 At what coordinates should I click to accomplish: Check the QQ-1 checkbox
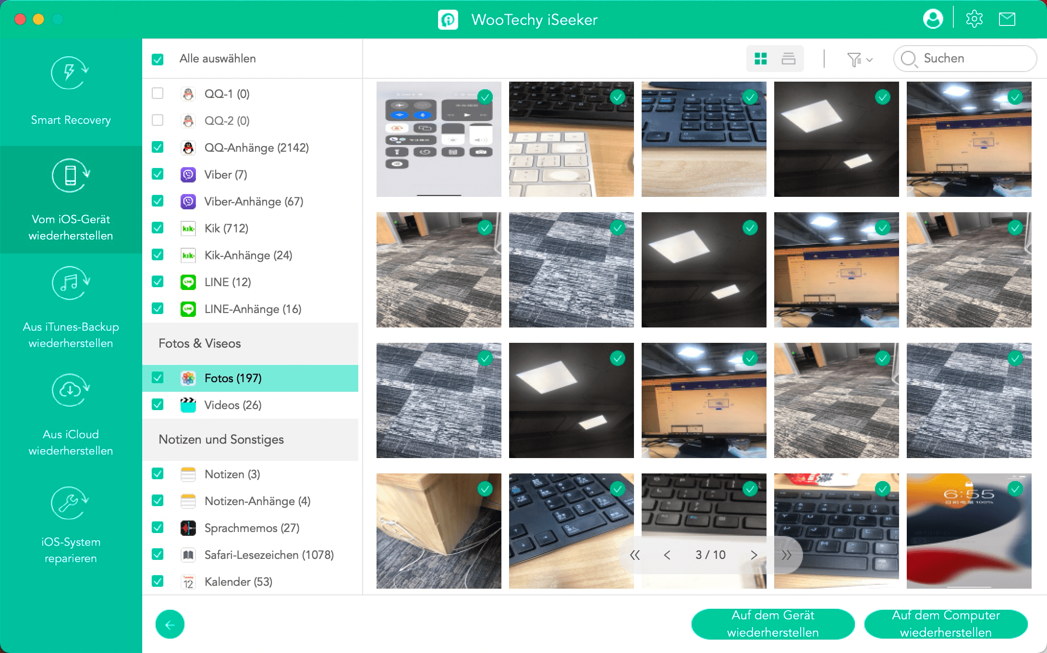158,93
